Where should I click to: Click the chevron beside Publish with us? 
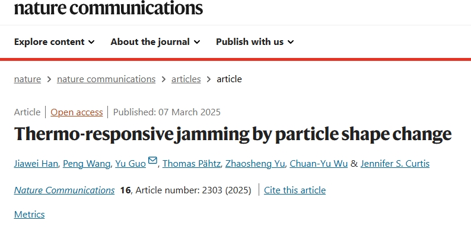[291, 42]
